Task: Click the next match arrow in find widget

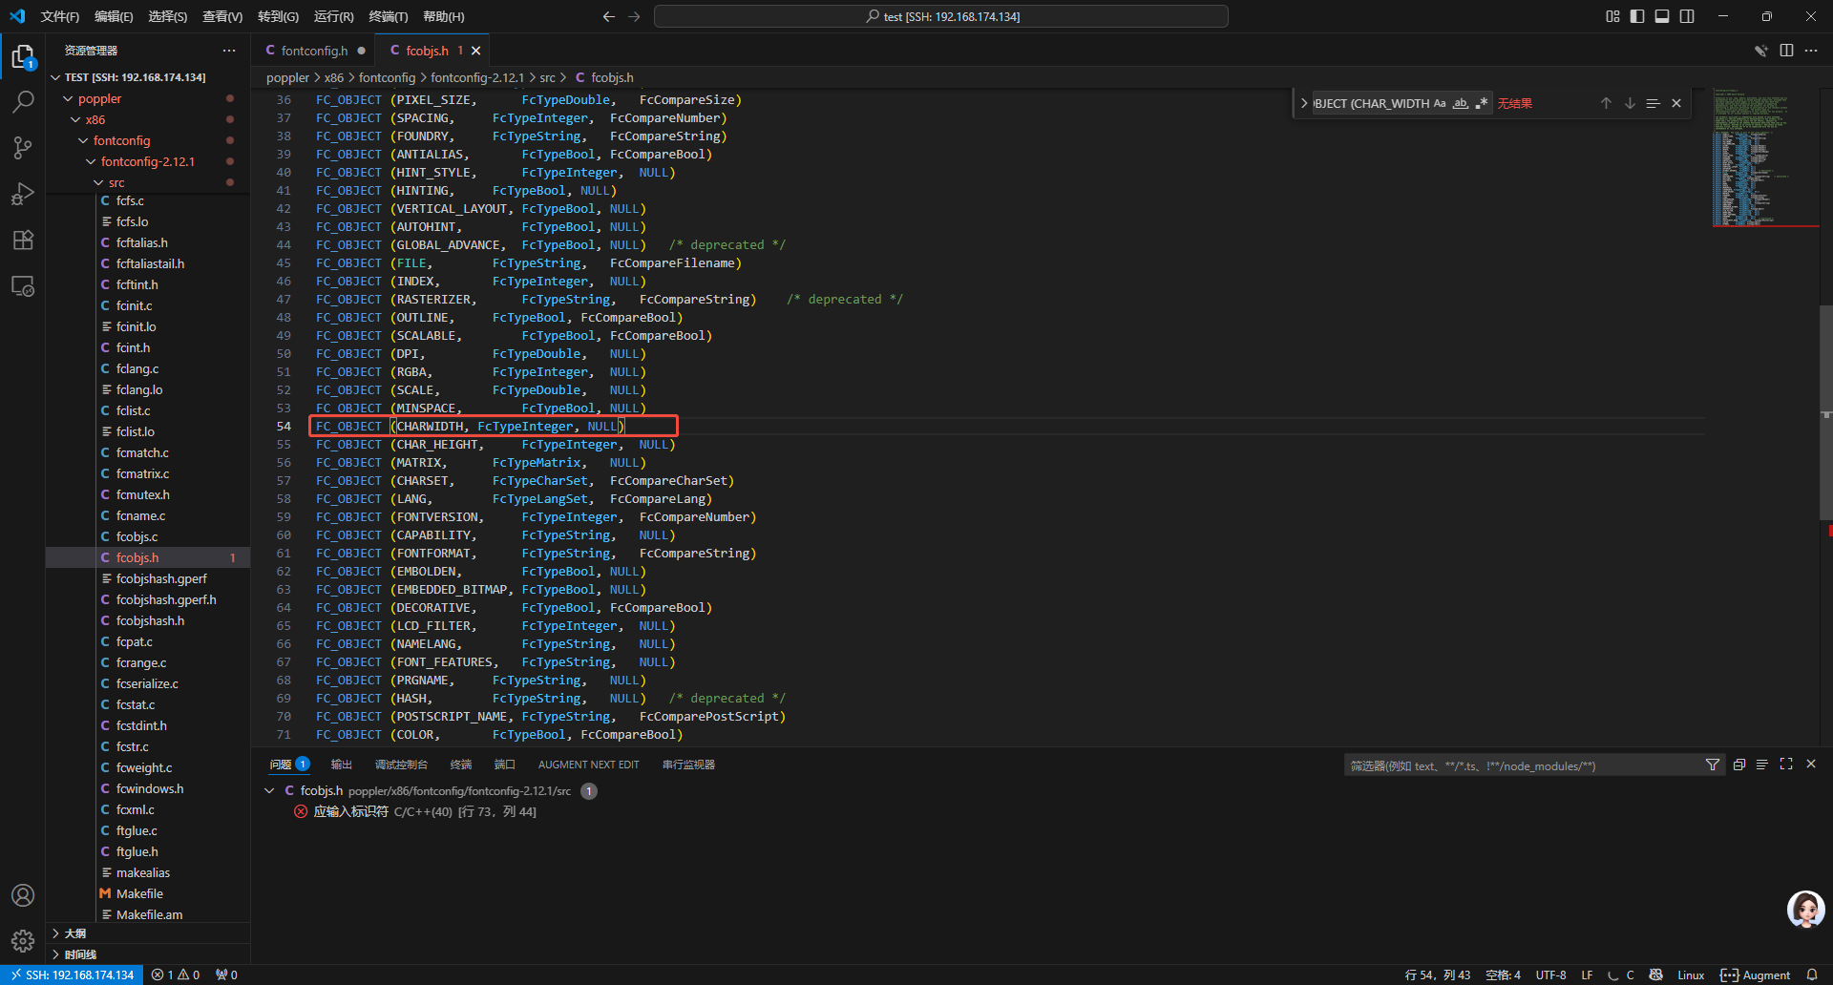Action: 1630,102
